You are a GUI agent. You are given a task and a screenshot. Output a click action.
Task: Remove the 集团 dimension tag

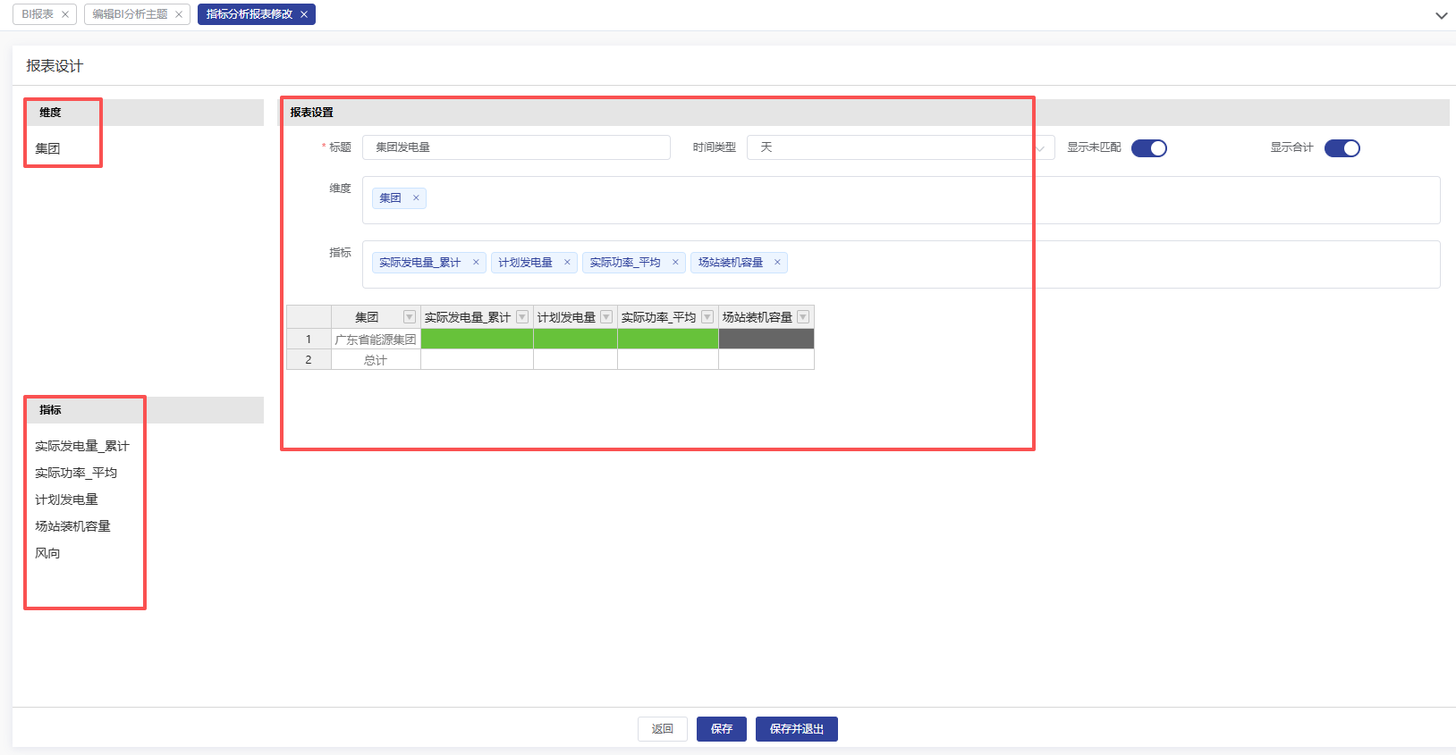coord(416,198)
